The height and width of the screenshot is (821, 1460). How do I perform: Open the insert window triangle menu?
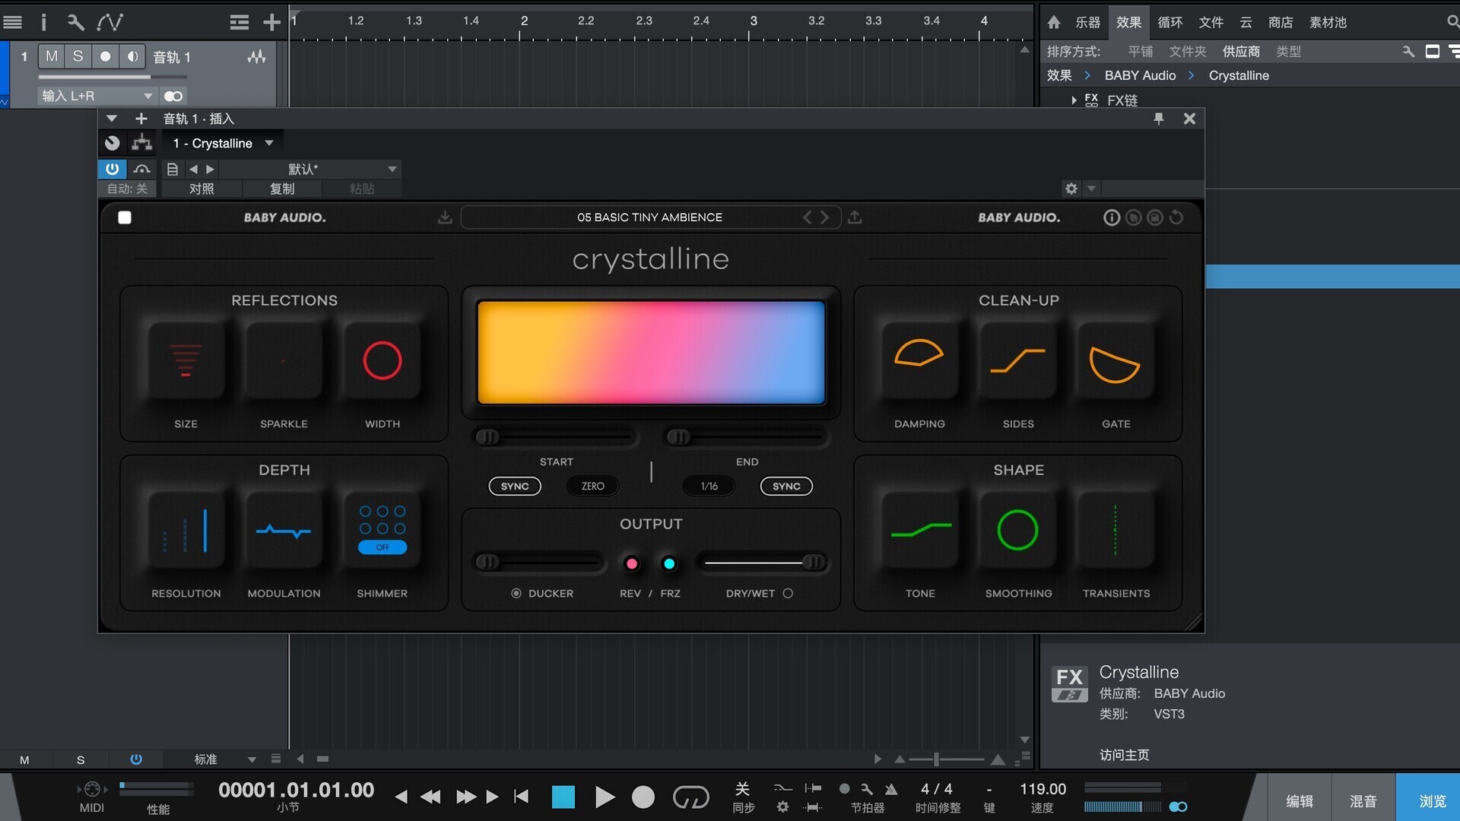tap(112, 119)
